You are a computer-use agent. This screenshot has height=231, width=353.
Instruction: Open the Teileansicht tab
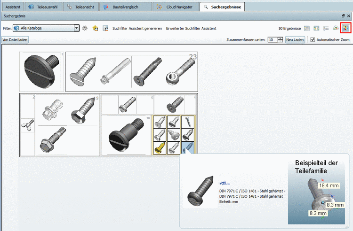click(x=81, y=7)
